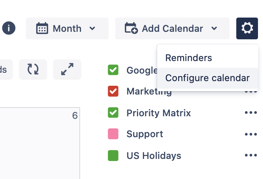This screenshot has width=263, height=179.
Task: Choose Configure calendar menu entry
Action: (207, 78)
